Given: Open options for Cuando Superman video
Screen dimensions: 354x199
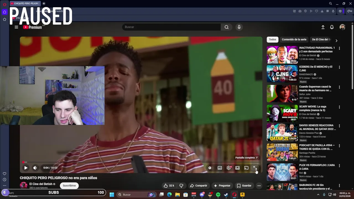Looking at the screenshot, I should pyautogui.click(x=339, y=87).
